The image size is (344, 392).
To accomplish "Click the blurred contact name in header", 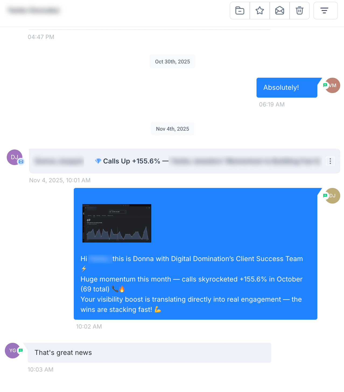I will [x=34, y=10].
